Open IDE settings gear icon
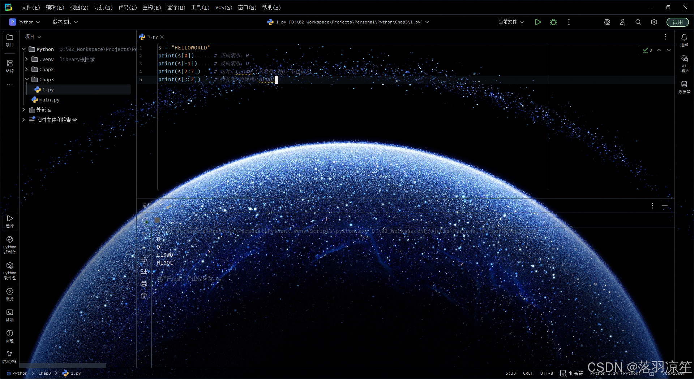This screenshot has width=694, height=379. [654, 22]
